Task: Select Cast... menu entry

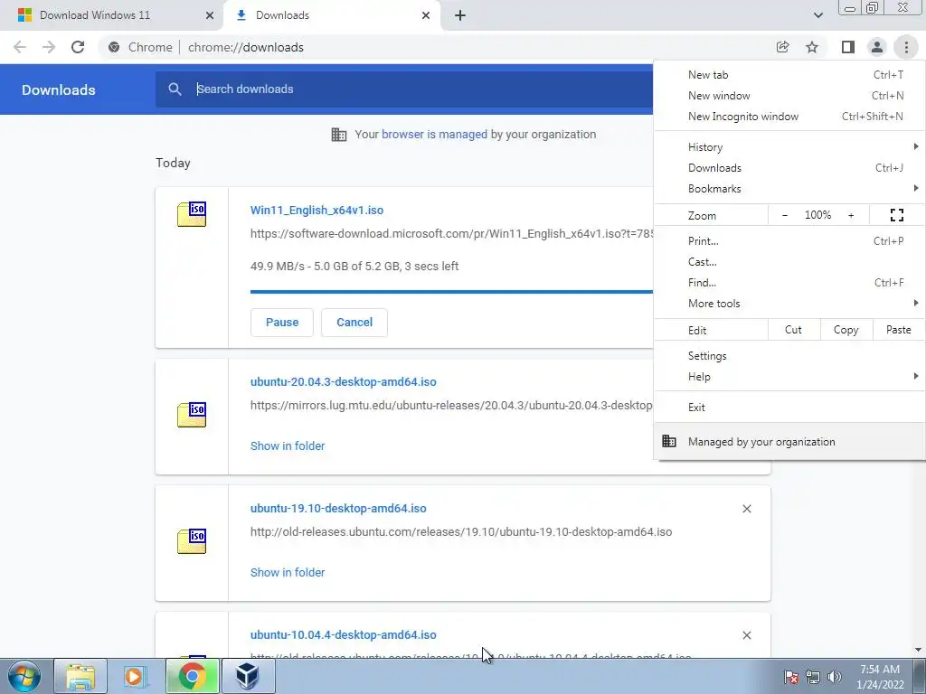Action: point(789,261)
